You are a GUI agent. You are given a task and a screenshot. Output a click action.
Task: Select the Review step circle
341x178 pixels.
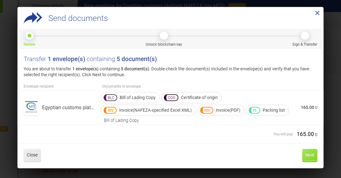(x=29, y=36)
